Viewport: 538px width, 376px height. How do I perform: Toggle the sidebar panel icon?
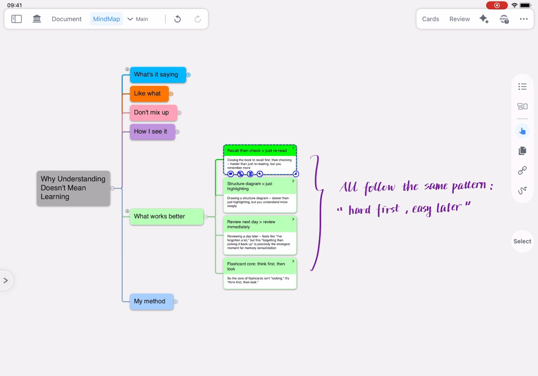point(16,19)
